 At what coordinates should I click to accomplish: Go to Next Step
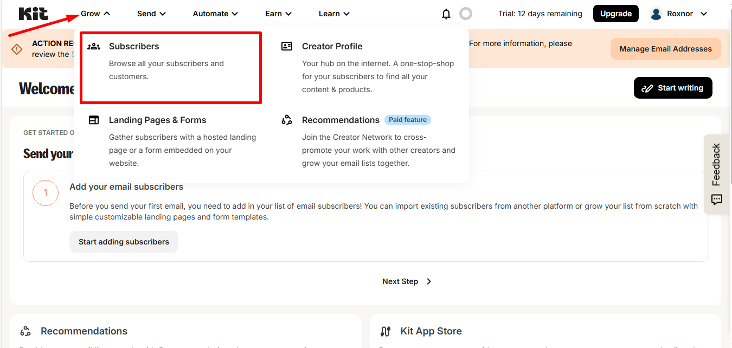pos(407,281)
